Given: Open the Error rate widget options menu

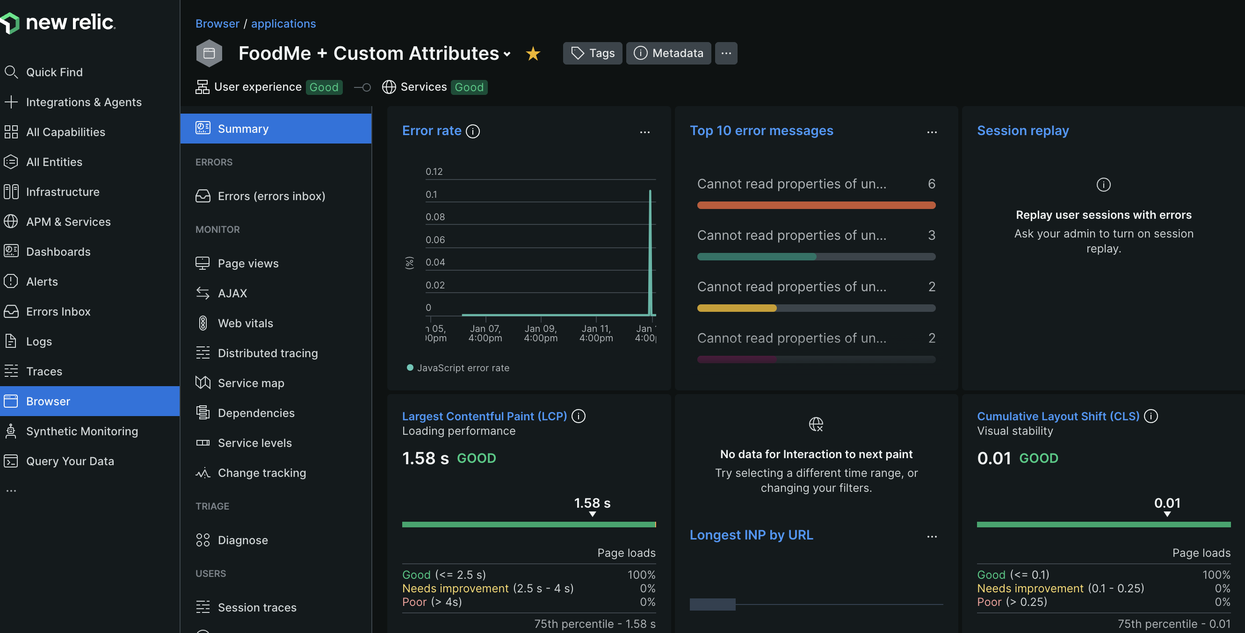Looking at the screenshot, I should click(x=645, y=132).
